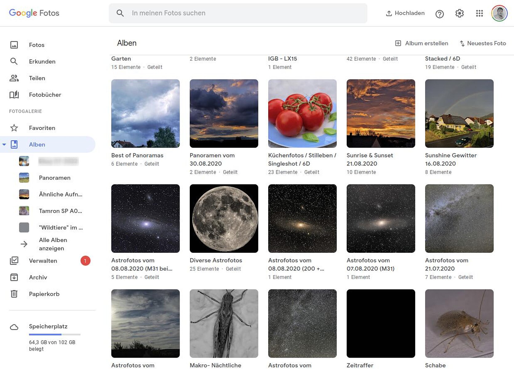This screenshot has height=369, width=514.
Task: Click the Teilen people icon
Action: 14,78
